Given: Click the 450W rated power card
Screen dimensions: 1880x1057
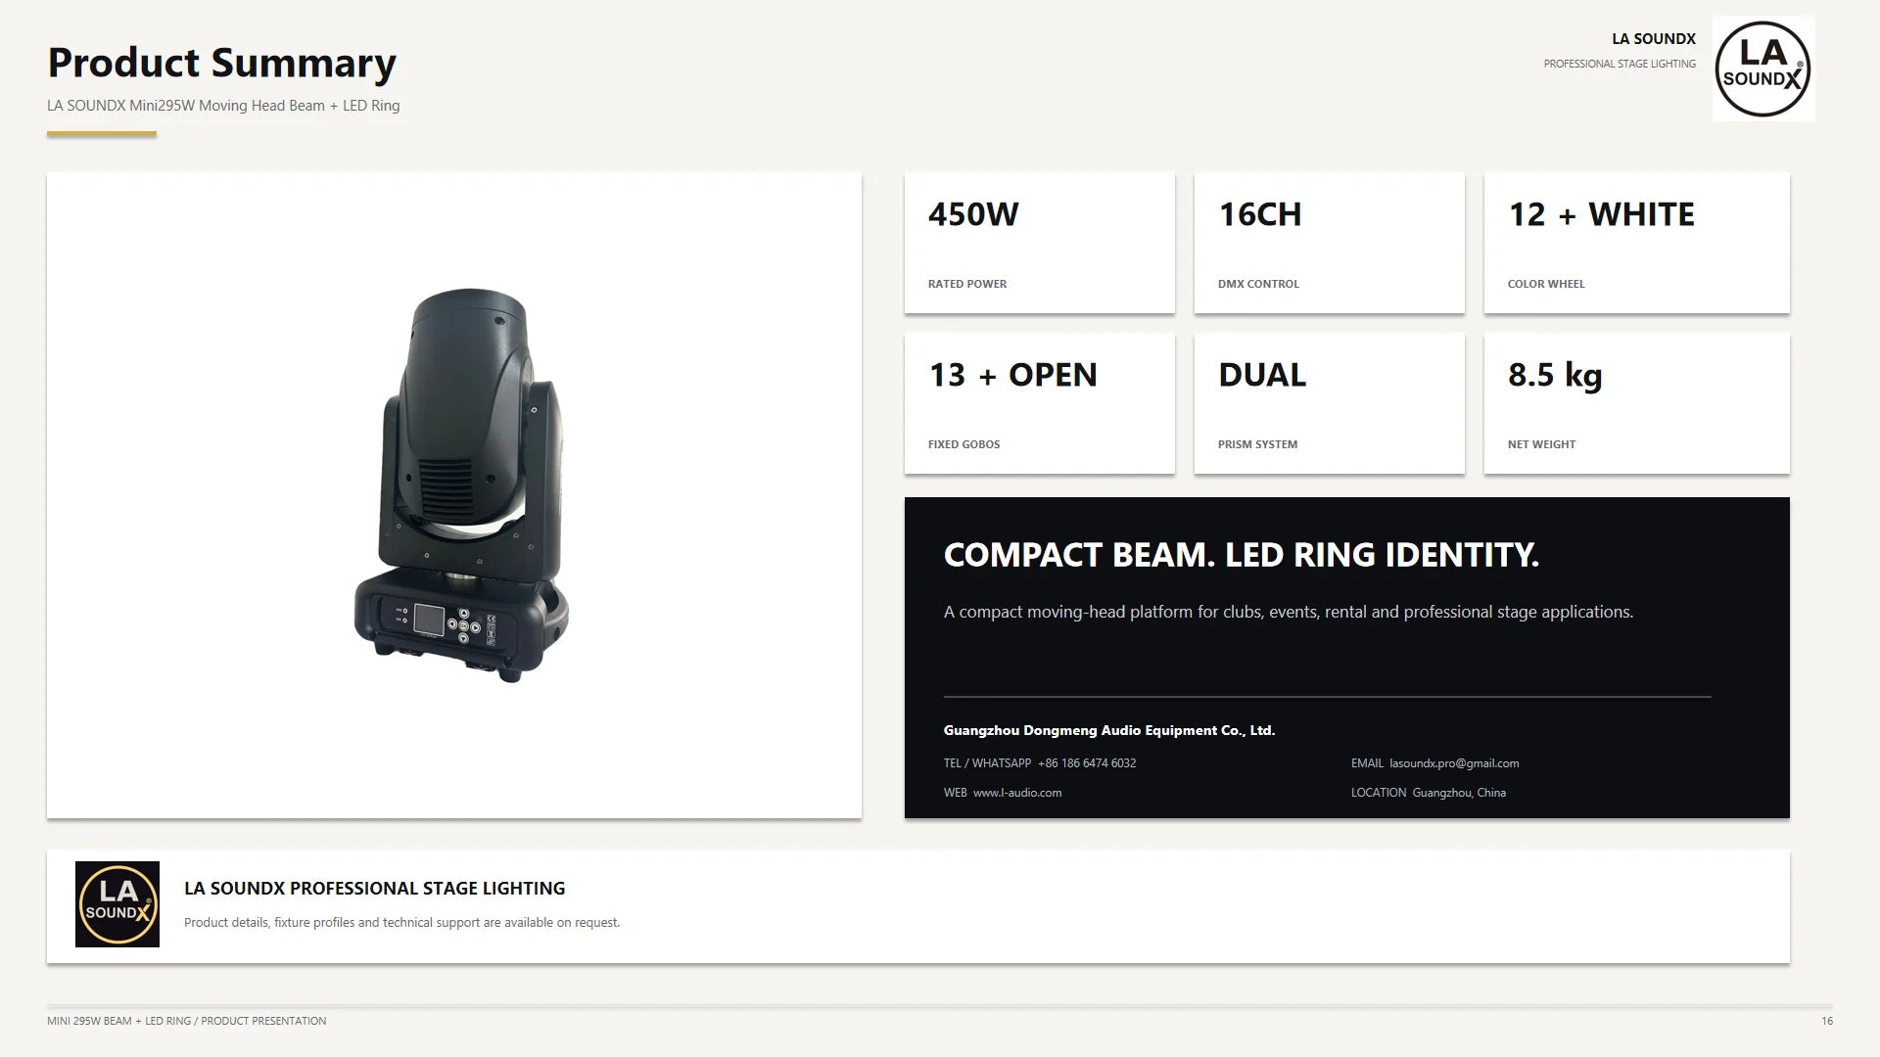Looking at the screenshot, I should click(x=1040, y=244).
